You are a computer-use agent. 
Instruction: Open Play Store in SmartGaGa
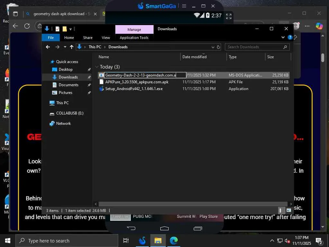(x=208, y=216)
